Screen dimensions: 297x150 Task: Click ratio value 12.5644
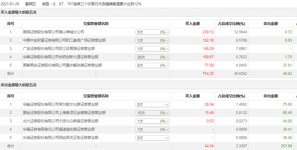coord(240,32)
